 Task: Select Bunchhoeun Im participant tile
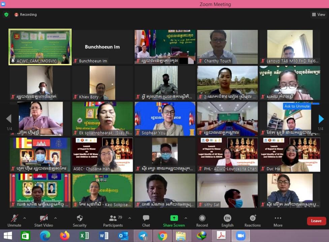[102, 47]
